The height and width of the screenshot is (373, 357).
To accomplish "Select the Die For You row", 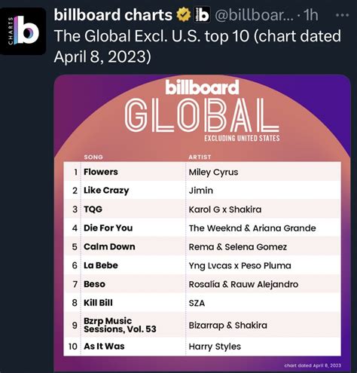I will pyautogui.click(x=203, y=228).
